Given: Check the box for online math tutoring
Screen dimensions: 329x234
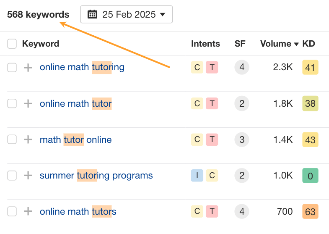Looking at the screenshot, I should pos(12,68).
